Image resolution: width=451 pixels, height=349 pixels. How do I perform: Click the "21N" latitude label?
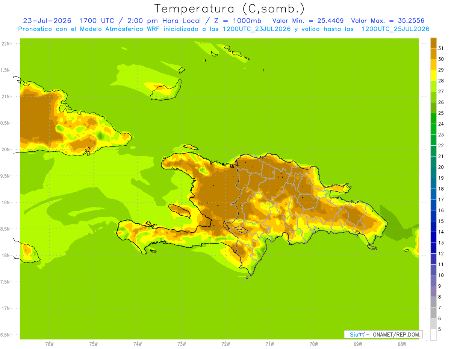[x=5, y=96]
